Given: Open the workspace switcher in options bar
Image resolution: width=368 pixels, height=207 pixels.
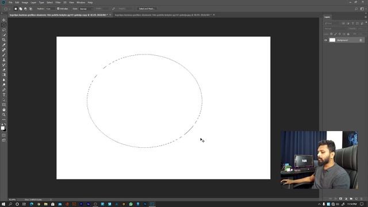Looking at the screenshot, I should [362, 9].
